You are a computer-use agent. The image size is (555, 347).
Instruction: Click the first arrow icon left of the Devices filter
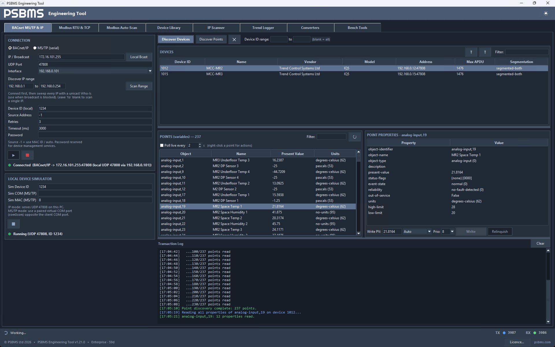pyautogui.click(x=471, y=52)
